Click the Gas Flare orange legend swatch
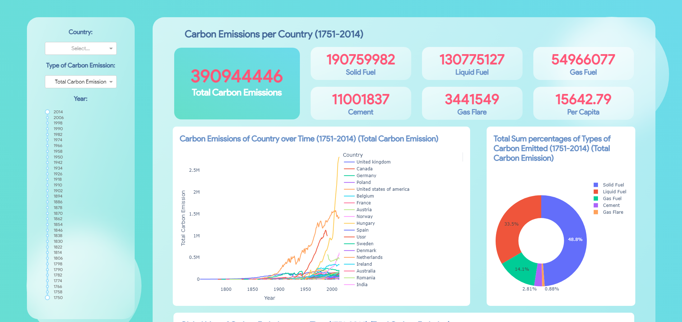This screenshot has width=682, height=322. pos(596,212)
